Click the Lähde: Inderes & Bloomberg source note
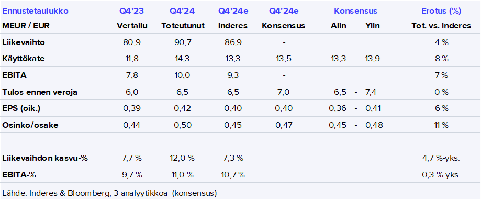 tap(109, 193)
